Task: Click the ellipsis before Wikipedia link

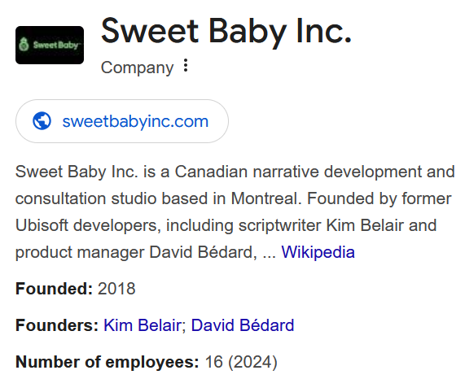Action: click(270, 253)
